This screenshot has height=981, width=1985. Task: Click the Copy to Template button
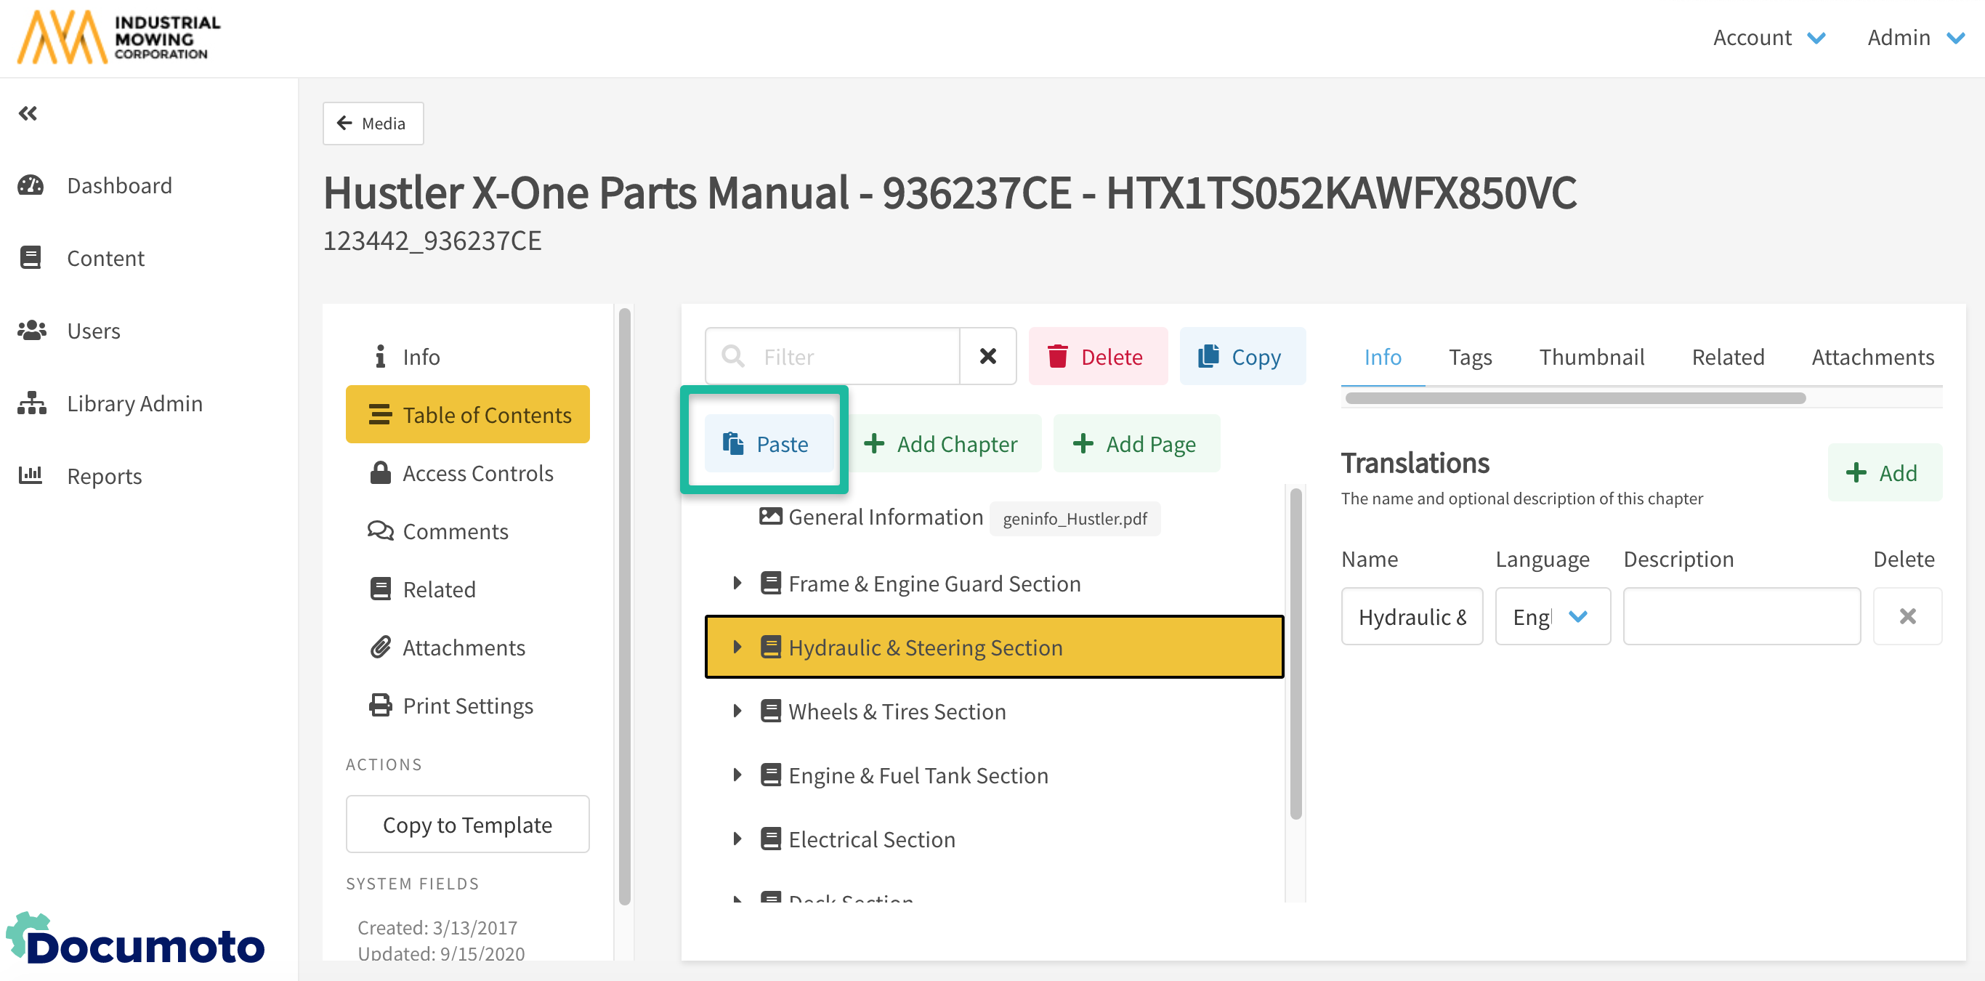coord(467,824)
